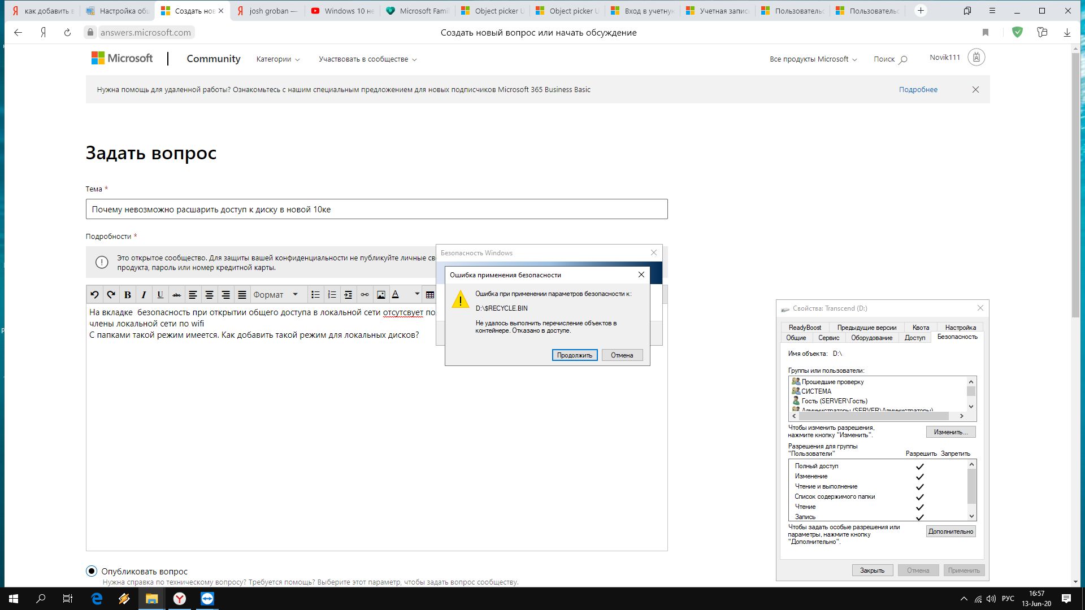Select the Доступ tab in properties panel
Image resolution: width=1085 pixels, height=610 pixels.
click(914, 337)
